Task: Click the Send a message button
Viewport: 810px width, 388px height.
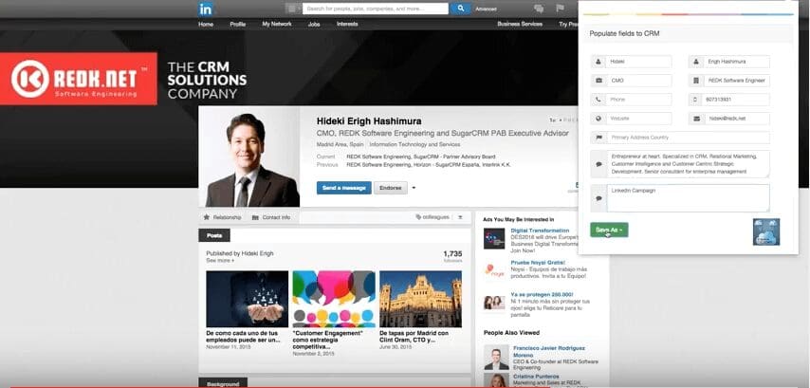Action: coord(344,188)
